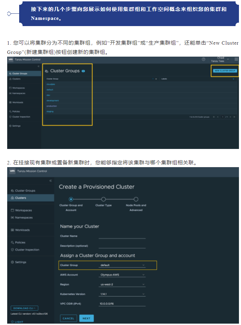Click vm logo on Create a Provisioned Cluster page
Viewport: 241px width, 325px height.
click(x=12, y=171)
